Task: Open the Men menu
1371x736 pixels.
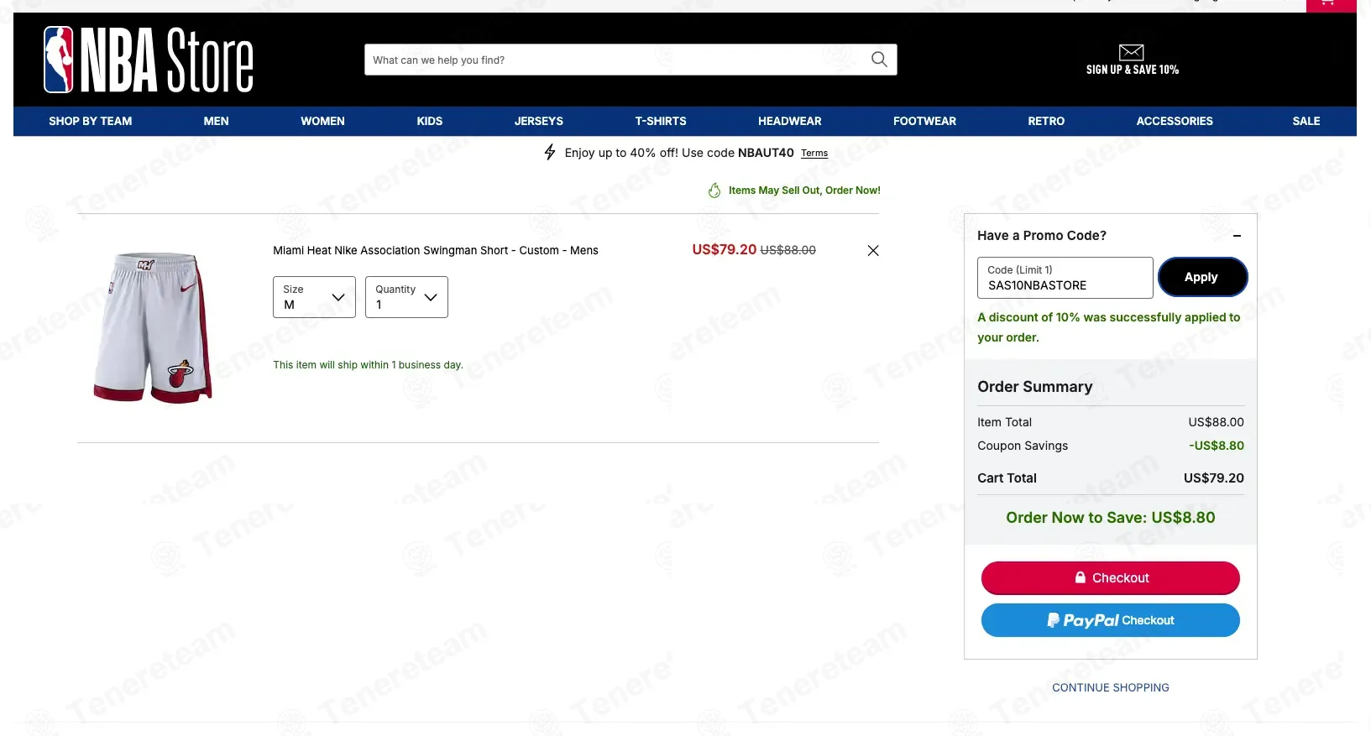Action: [216, 121]
